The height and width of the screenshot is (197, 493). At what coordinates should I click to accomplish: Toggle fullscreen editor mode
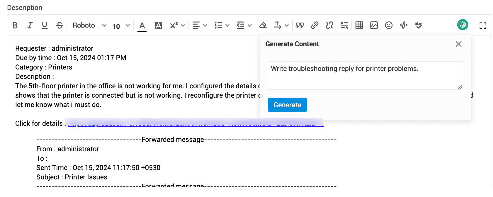(483, 26)
